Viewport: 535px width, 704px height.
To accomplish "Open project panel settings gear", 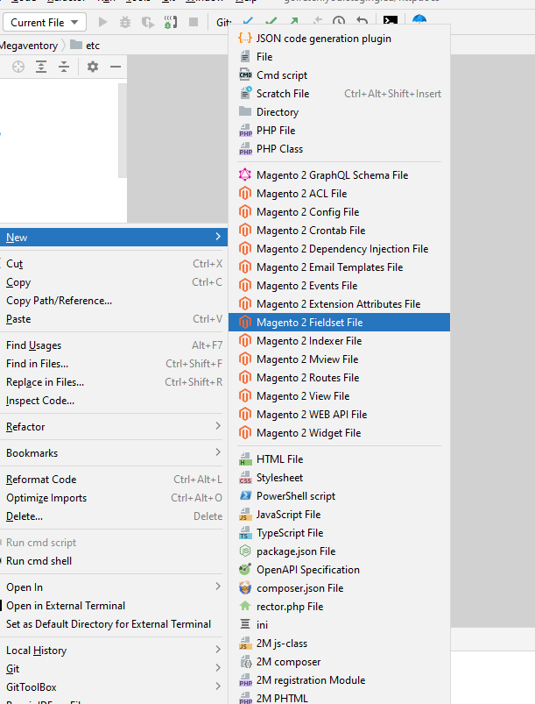I will 93,67.
